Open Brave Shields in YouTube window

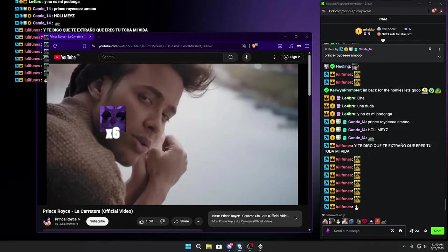pyautogui.click(x=255, y=46)
